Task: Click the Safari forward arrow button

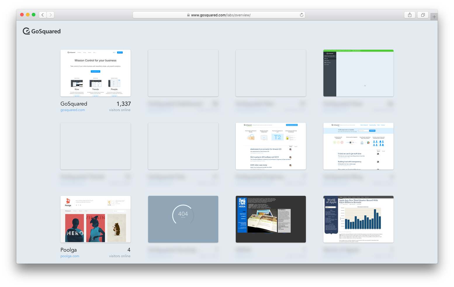Action: [51, 15]
